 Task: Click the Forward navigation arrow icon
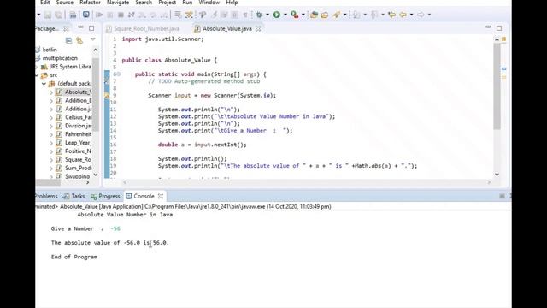(421, 15)
